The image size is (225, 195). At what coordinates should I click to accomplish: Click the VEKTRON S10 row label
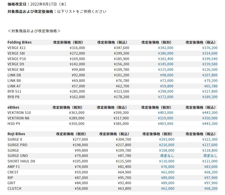19,113
